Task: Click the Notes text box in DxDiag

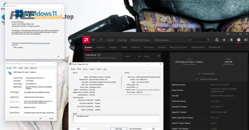Action: pyautogui.click(x=116, y=119)
